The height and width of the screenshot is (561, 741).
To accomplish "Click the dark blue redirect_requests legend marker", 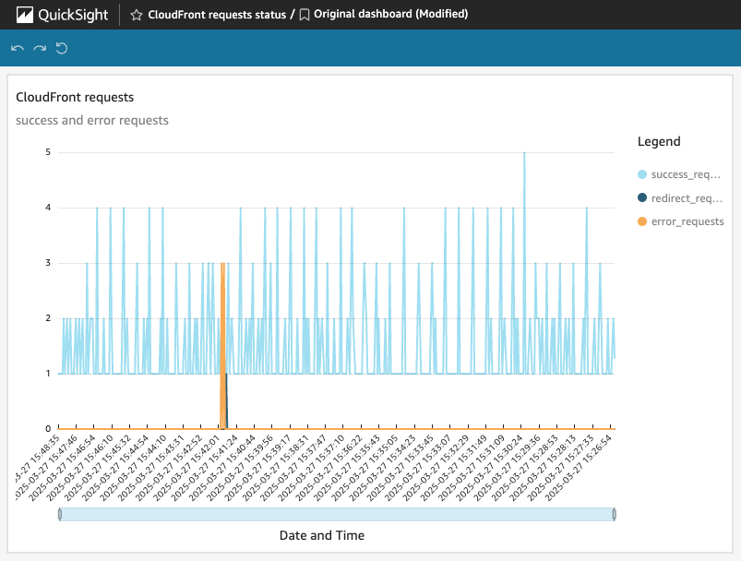I will [x=643, y=197].
